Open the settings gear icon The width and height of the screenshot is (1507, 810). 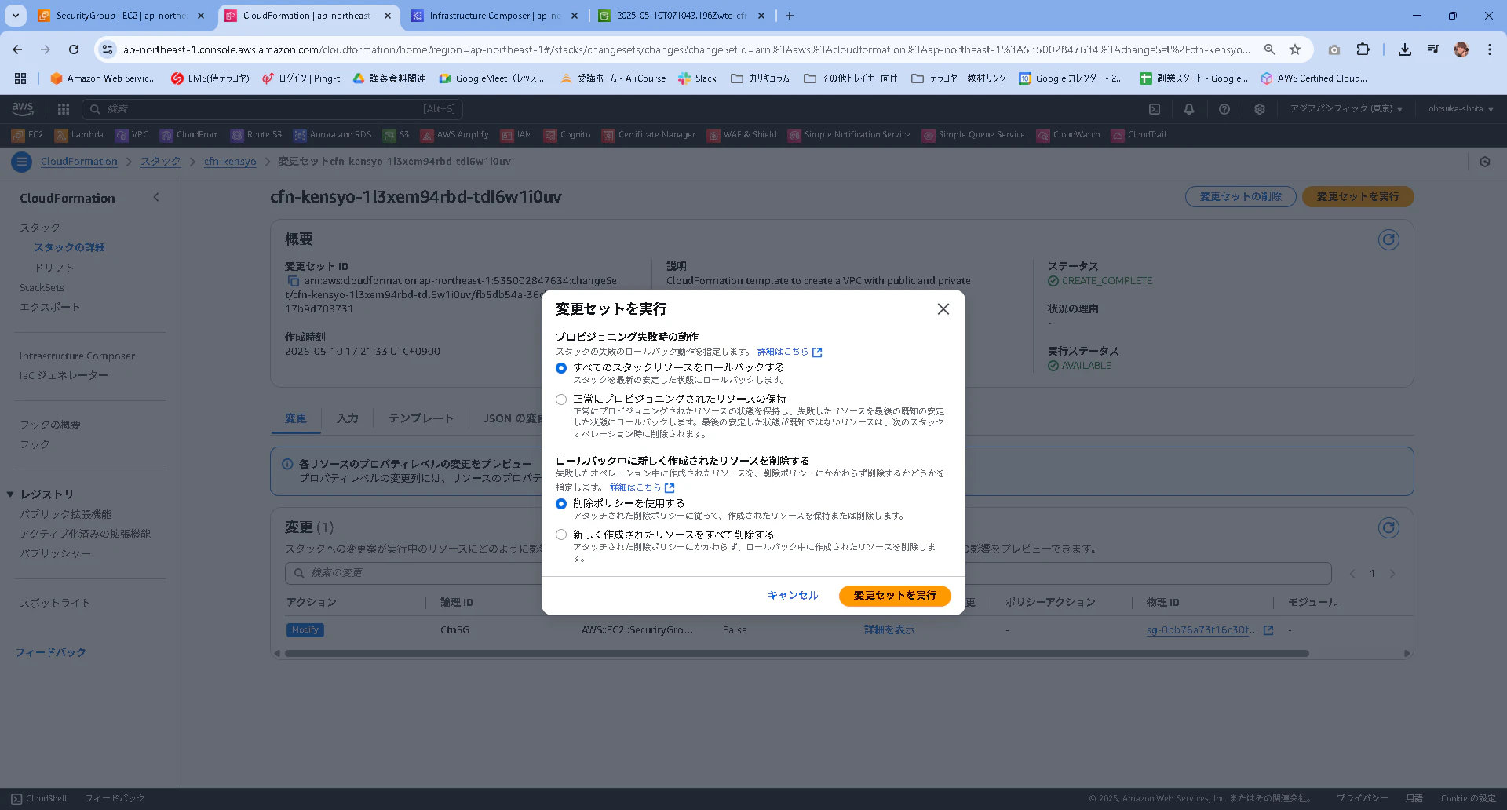pyautogui.click(x=1260, y=109)
